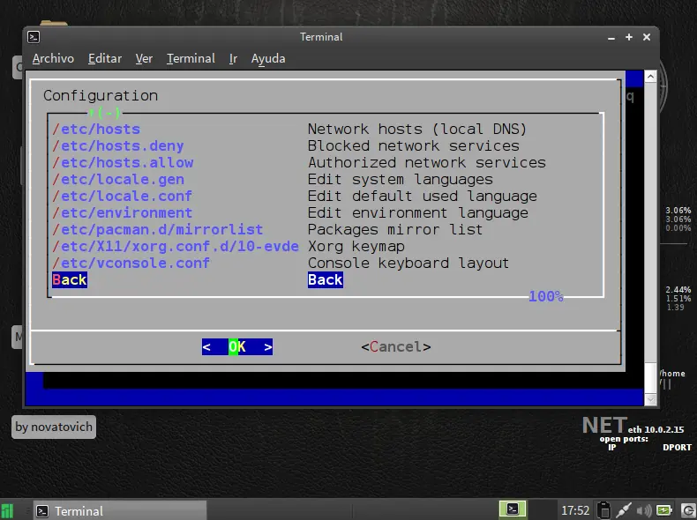Click the volume speaker tray icon
Screen dimensions: 697x520
pyautogui.click(x=644, y=510)
